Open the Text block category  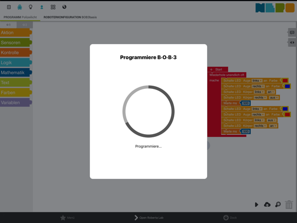tap(16, 82)
